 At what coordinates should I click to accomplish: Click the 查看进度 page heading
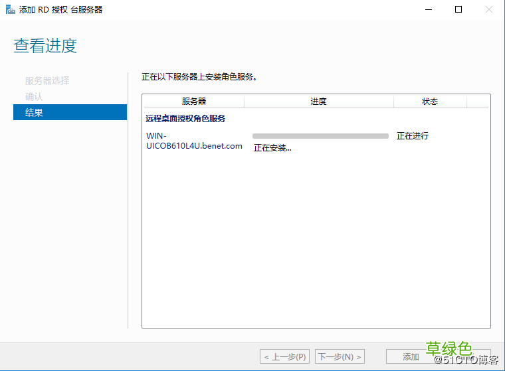45,45
